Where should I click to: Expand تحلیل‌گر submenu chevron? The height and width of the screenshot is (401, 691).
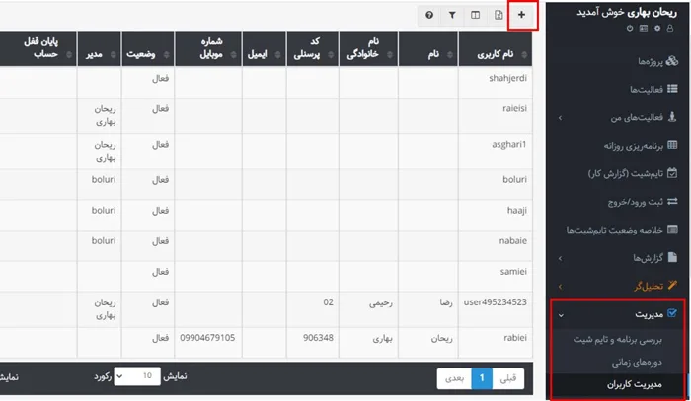560,287
